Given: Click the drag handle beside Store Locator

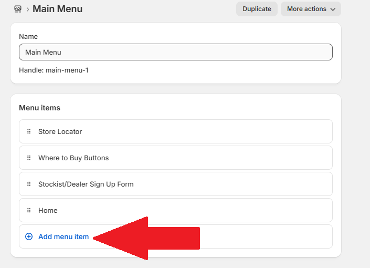Looking at the screenshot, I should 29,131.
